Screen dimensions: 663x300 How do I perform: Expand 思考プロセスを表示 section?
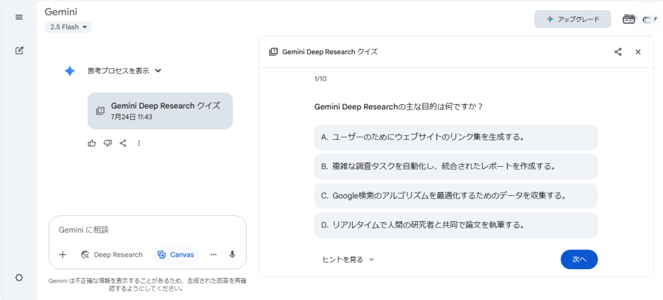pyautogui.click(x=124, y=71)
